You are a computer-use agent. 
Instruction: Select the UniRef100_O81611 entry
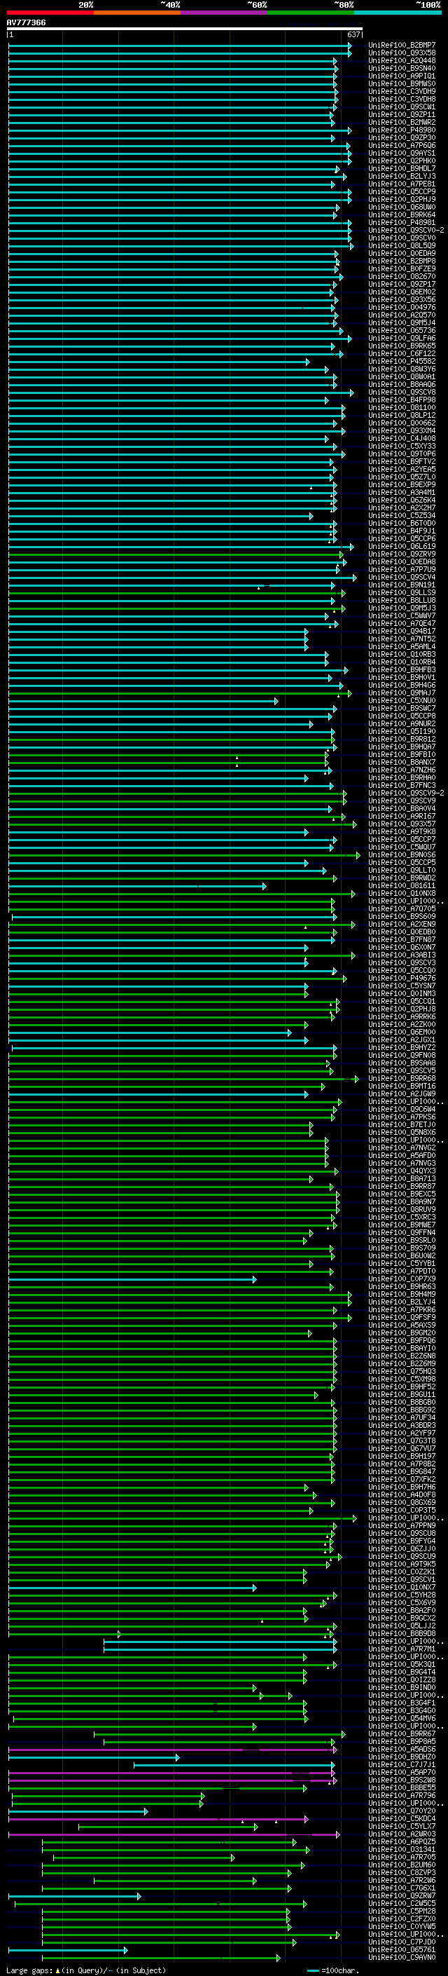[x=401, y=886]
